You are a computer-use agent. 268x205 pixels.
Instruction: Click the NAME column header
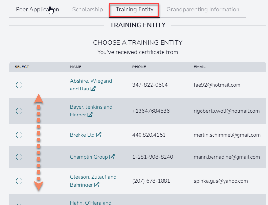pyautogui.click(x=76, y=67)
